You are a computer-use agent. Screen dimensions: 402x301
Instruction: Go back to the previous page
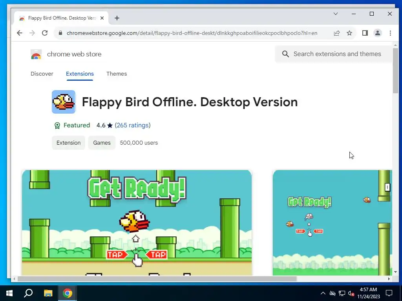point(20,33)
